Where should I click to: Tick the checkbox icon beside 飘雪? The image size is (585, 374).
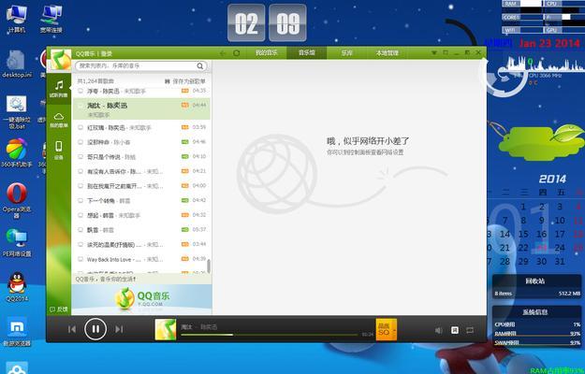pos(80,230)
